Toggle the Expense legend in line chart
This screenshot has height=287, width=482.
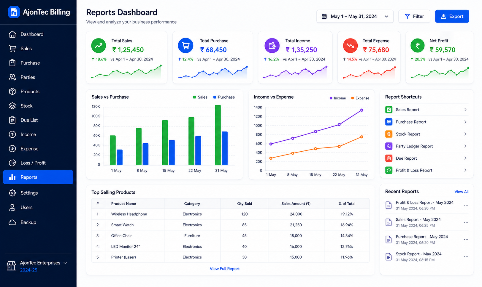(360, 98)
